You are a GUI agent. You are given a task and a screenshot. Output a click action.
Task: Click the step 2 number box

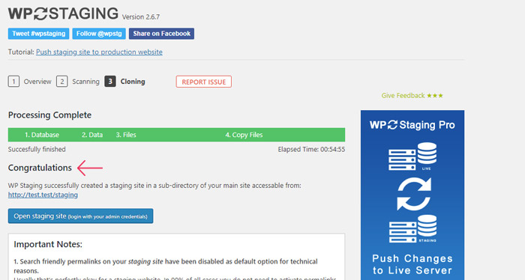click(62, 81)
